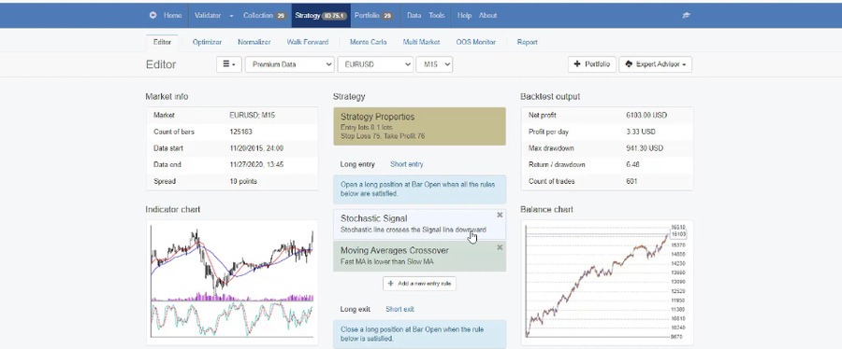Go to Home in the top navigation
The image size is (842, 349).
pyautogui.click(x=172, y=16)
